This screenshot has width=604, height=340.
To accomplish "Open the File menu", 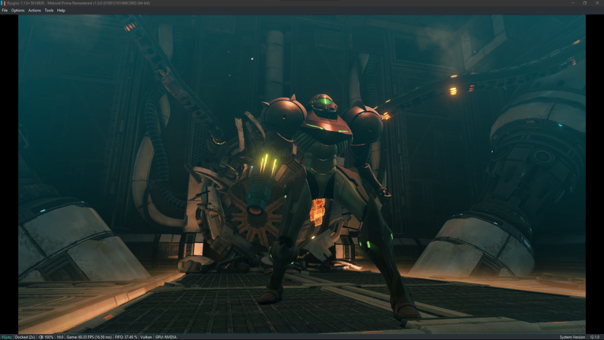I will [x=5, y=10].
